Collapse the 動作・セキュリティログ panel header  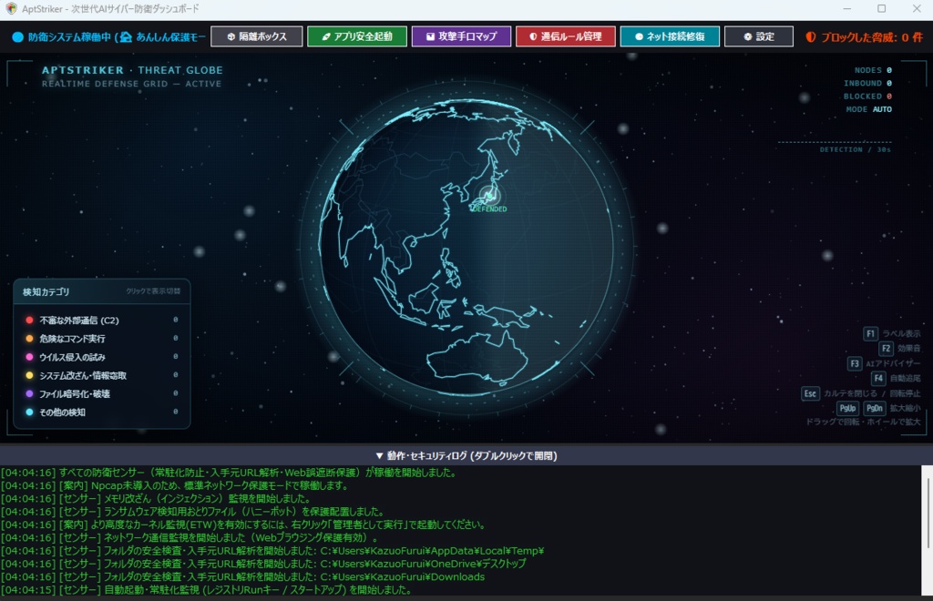466,455
